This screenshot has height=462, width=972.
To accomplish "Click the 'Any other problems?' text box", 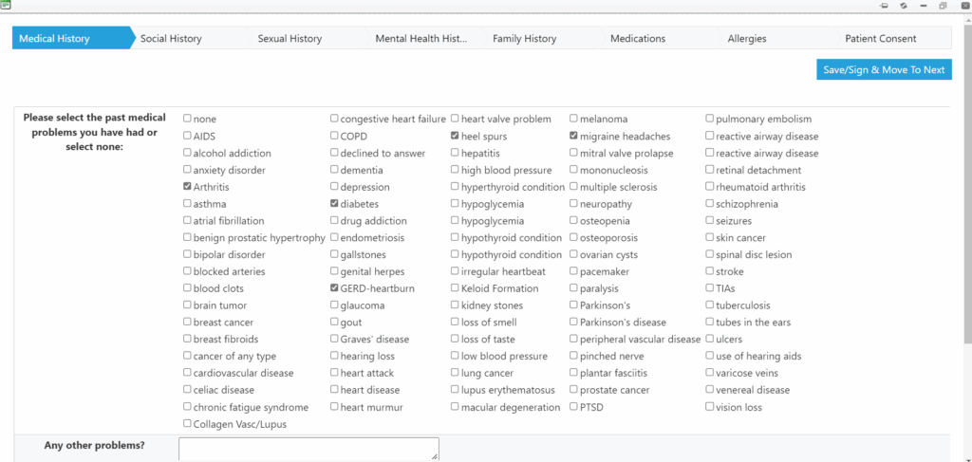I will click(308, 449).
